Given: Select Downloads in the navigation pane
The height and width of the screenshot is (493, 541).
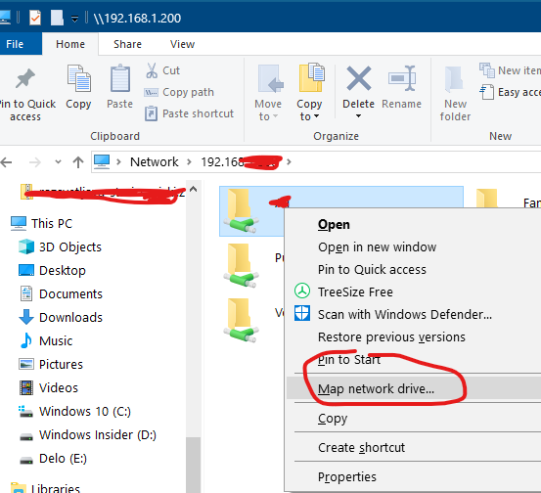Looking at the screenshot, I should point(70,317).
